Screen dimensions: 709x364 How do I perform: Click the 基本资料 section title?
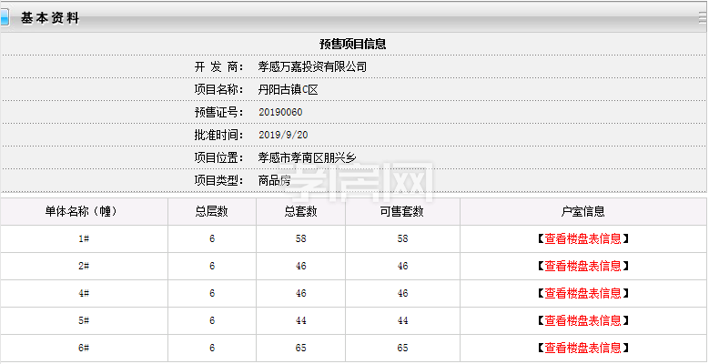[50, 17]
